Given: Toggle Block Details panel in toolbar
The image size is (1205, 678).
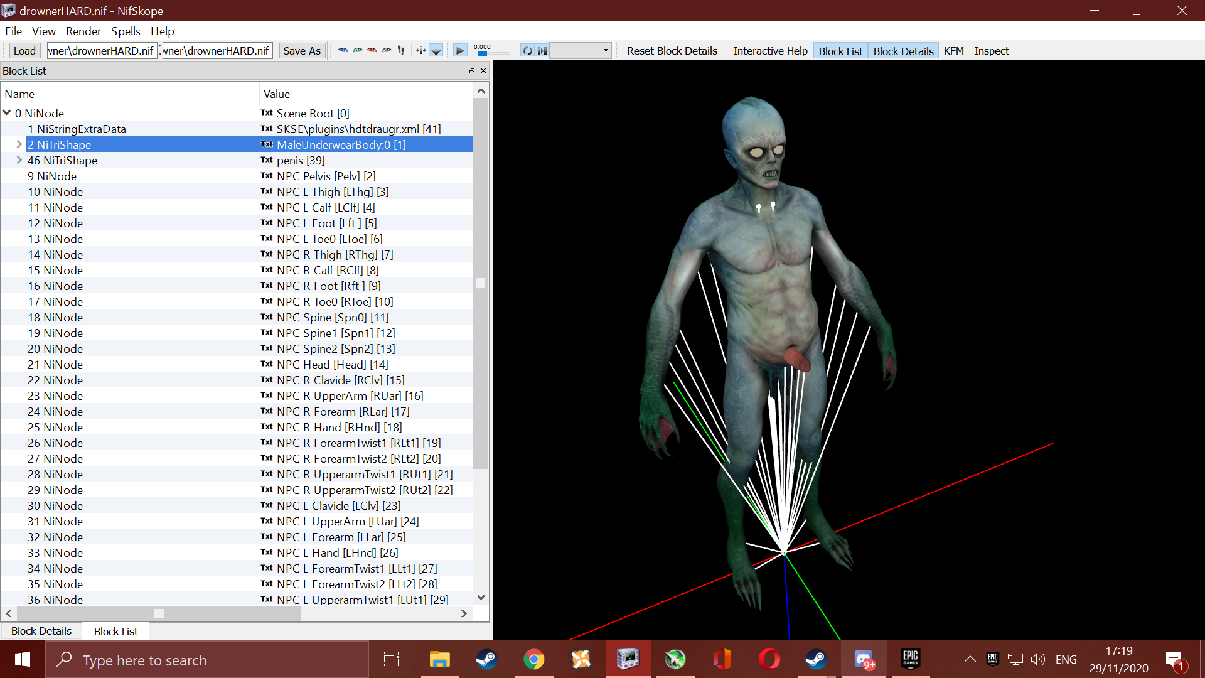Looking at the screenshot, I should [x=903, y=51].
